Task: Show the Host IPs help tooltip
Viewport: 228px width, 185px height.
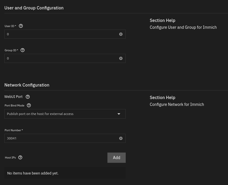Action: click(x=20, y=157)
